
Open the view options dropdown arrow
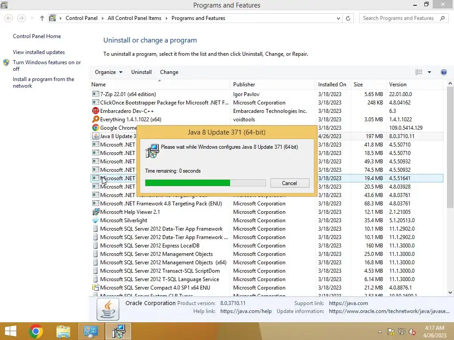(429, 72)
